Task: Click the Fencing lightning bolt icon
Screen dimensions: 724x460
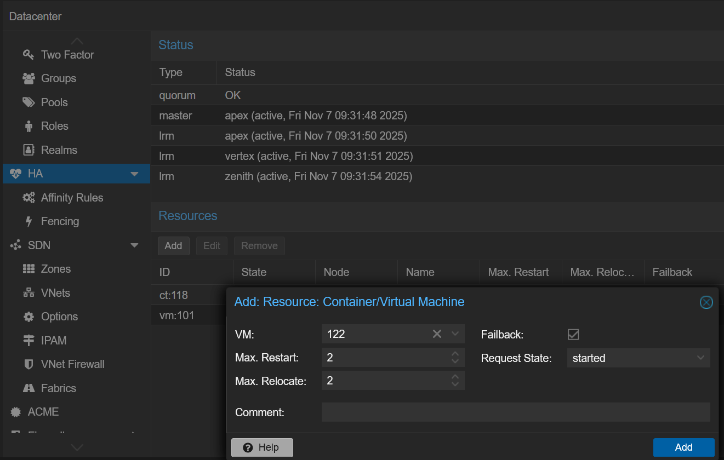Action: tap(29, 221)
